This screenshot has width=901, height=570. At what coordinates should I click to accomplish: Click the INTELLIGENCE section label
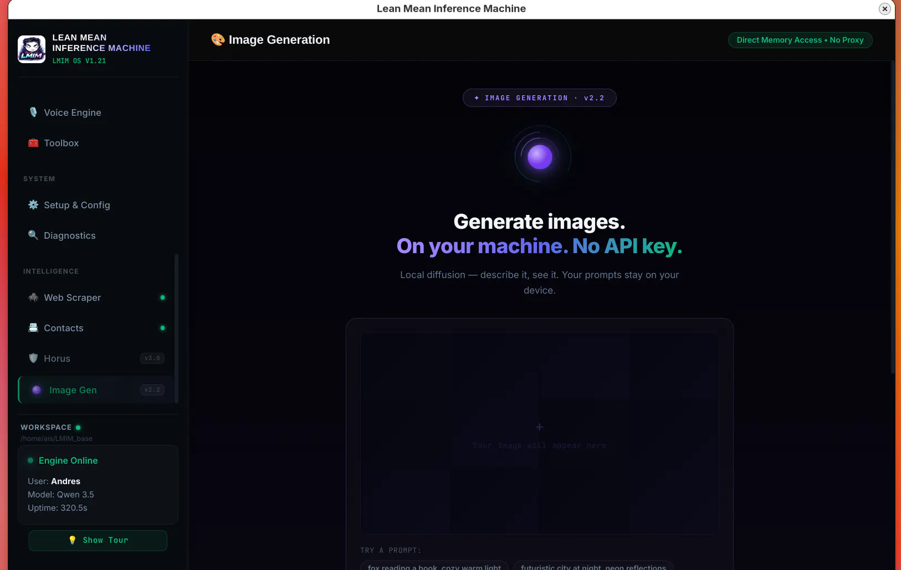click(51, 271)
